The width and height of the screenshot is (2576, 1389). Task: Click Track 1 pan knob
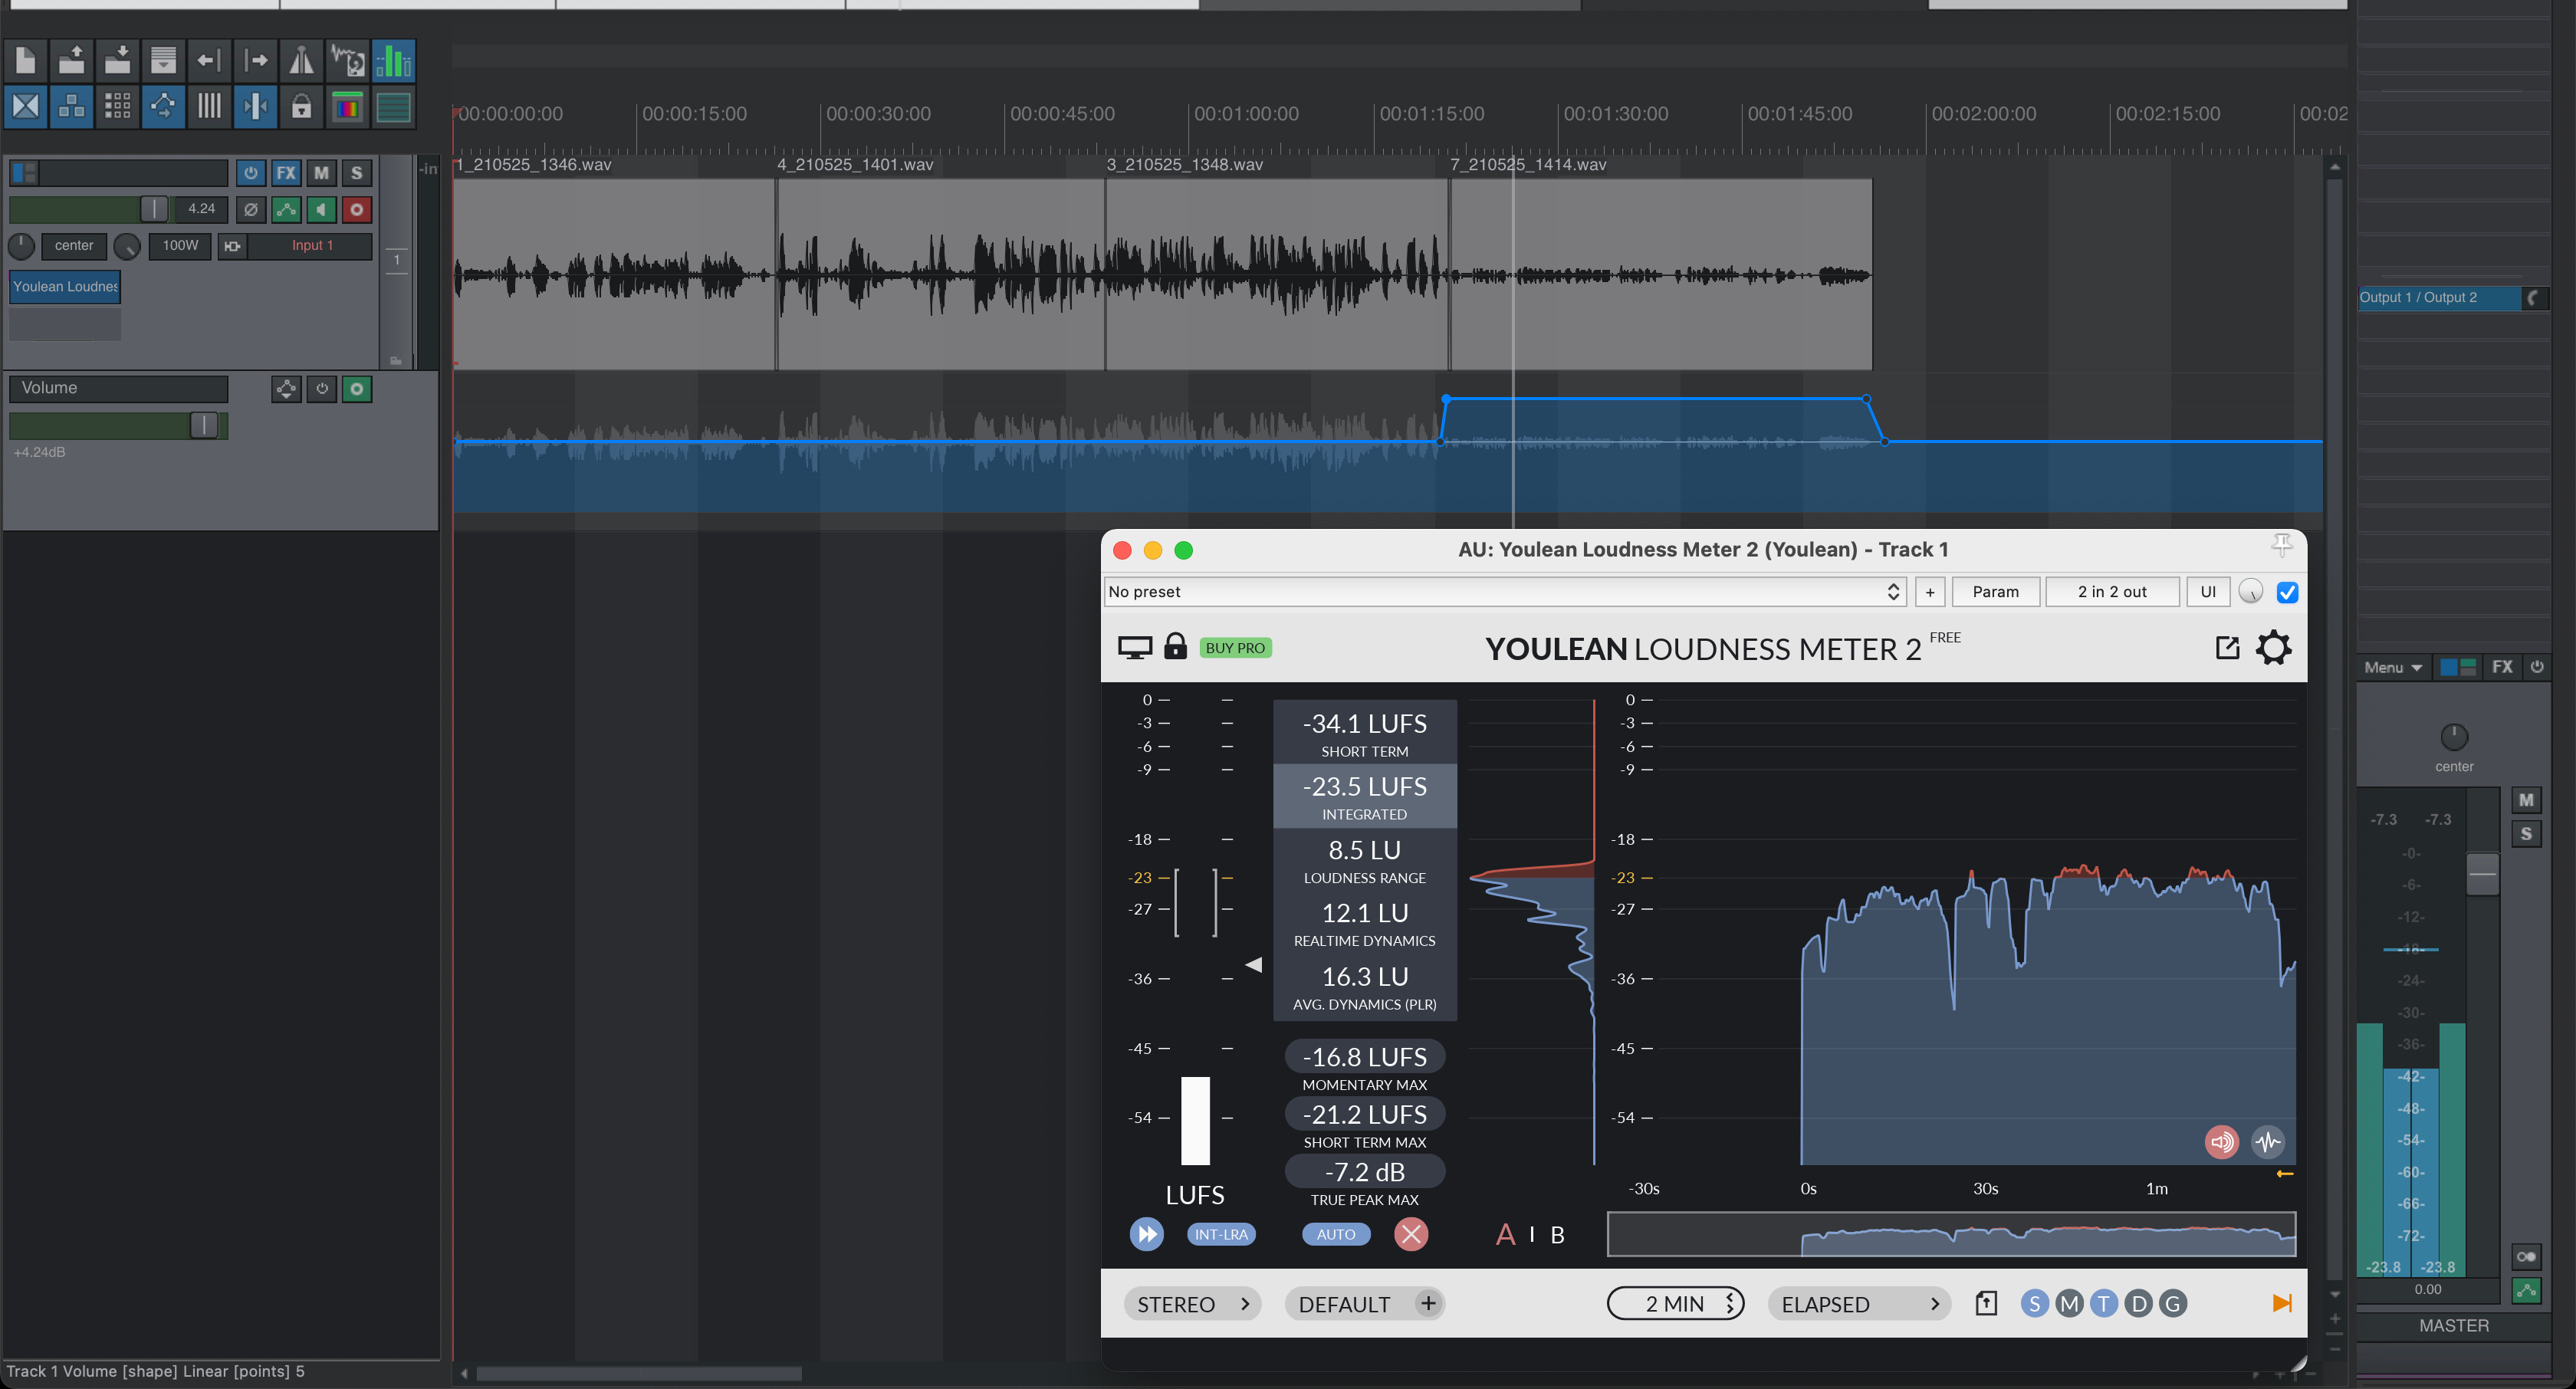(x=21, y=246)
